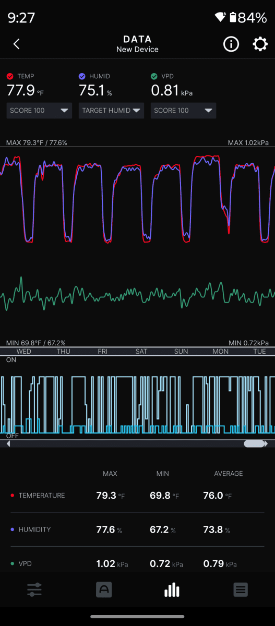Click the MAX 1.02kPa label
The image size is (275, 626).
pos(248,142)
